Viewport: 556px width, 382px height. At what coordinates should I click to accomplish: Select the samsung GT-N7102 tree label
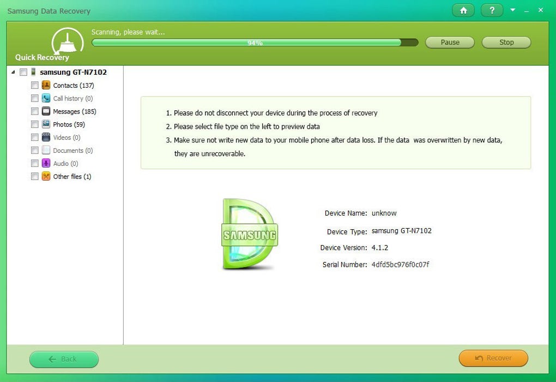74,72
